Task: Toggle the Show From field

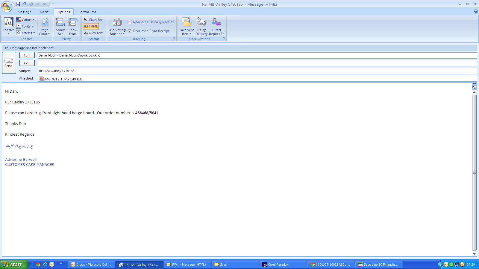Action: coord(73,26)
